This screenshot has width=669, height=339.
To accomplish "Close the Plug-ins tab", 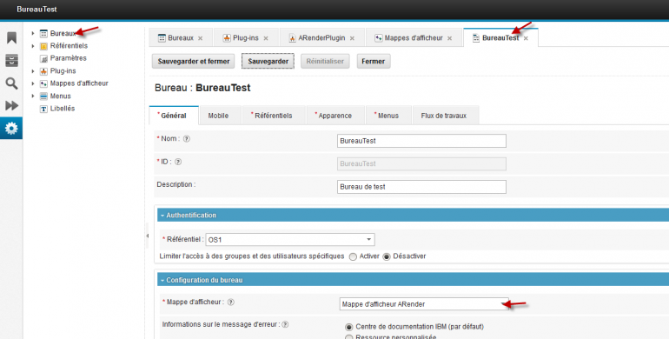I will click(x=266, y=38).
